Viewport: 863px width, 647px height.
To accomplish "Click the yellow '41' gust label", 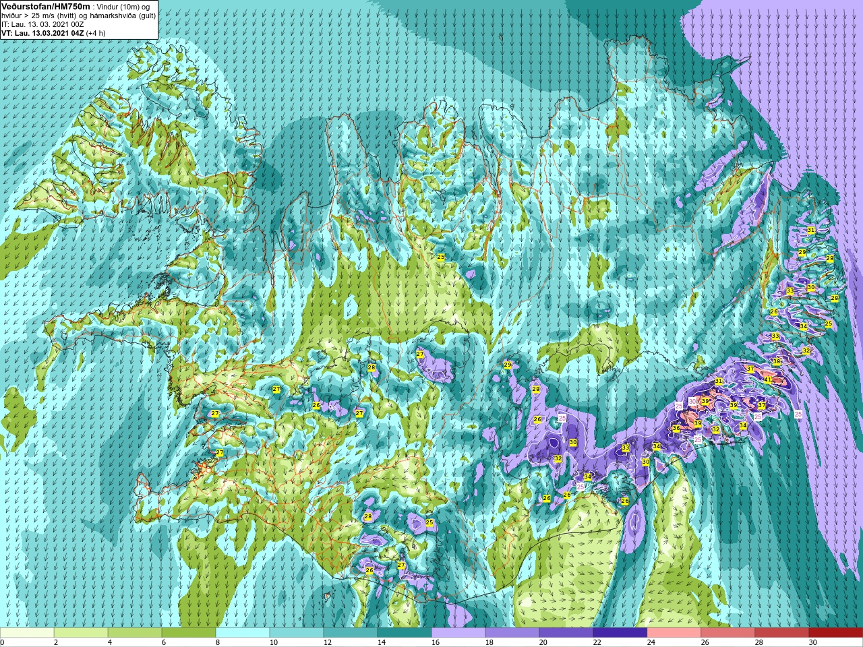I will 768,379.
